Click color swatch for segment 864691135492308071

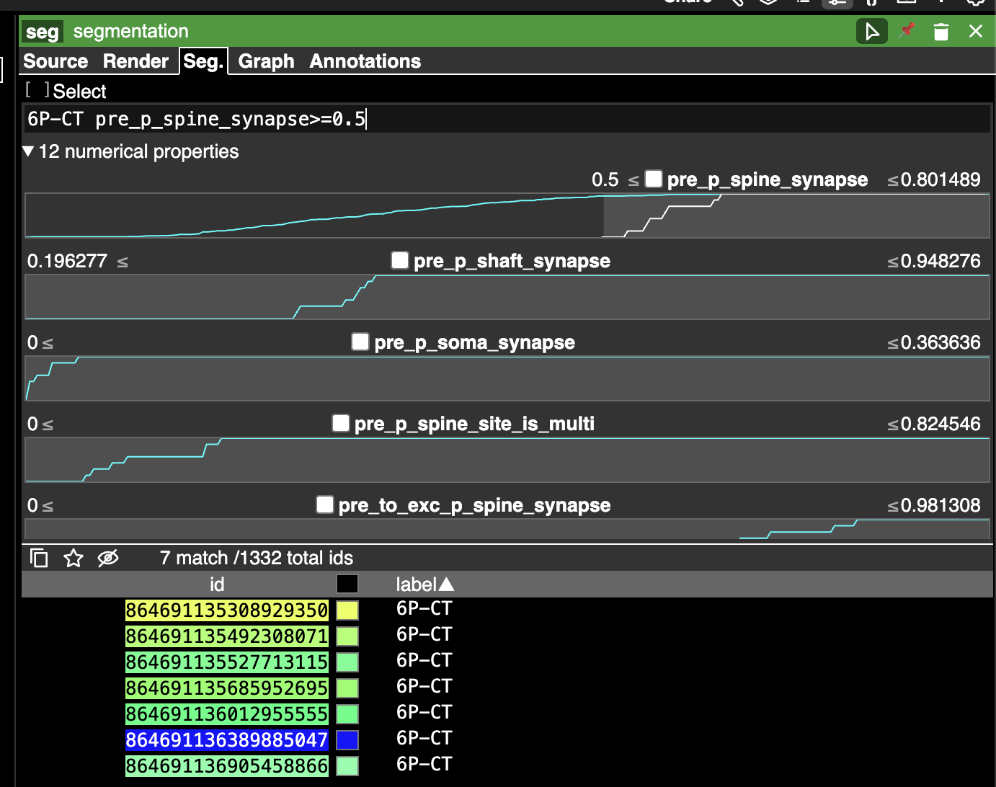347,636
